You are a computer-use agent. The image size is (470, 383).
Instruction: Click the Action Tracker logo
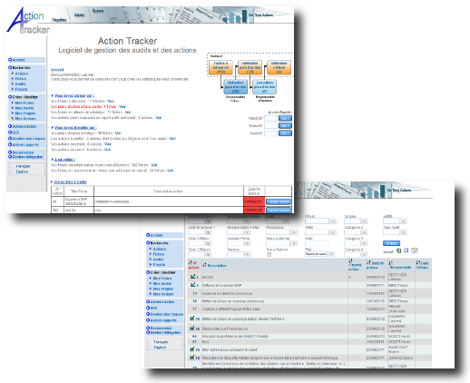(x=27, y=21)
